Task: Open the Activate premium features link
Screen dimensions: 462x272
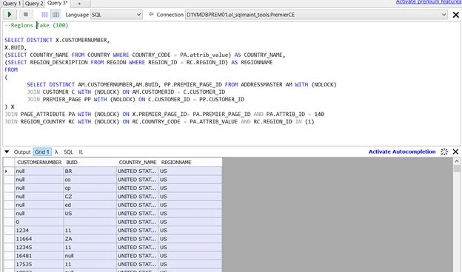Action: 429,1
